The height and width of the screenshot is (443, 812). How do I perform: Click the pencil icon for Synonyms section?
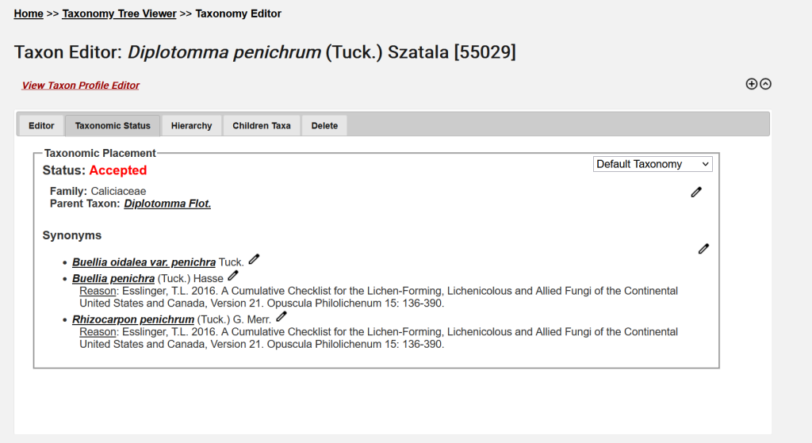coord(703,249)
